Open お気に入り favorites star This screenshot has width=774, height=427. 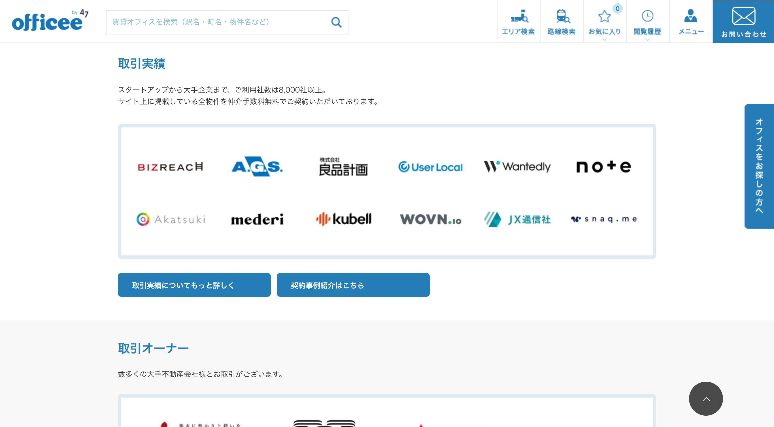605,21
